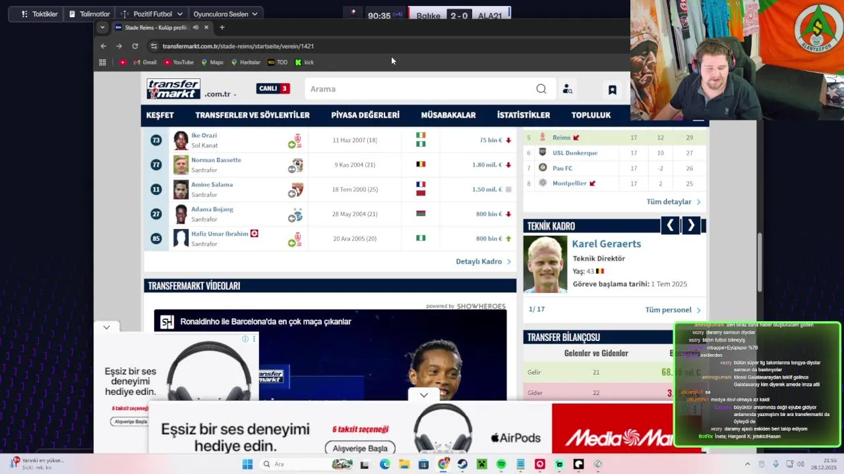844x474 pixels.
Task: Open the PİYASA DEĞERLERİ menu
Action: click(x=365, y=115)
